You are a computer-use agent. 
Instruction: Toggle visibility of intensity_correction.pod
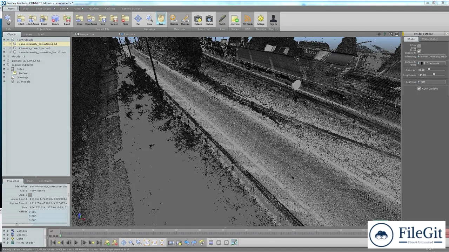(4, 48)
